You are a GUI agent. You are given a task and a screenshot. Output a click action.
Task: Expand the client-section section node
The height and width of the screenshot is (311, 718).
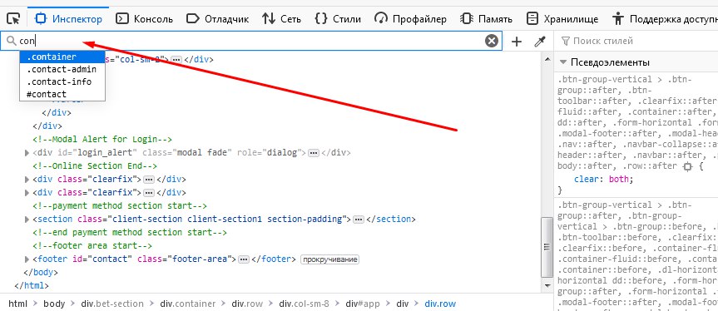pyautogui.click(x=27, y=220)
